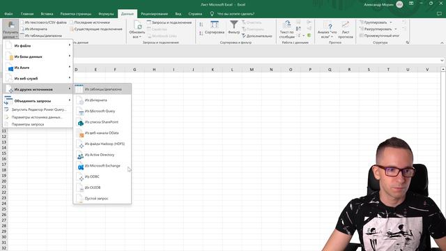The height and width of the screenshot is (251, 446).
Task: Choose Из текстового/CSV-файла in ribbon
Action: 43,22
